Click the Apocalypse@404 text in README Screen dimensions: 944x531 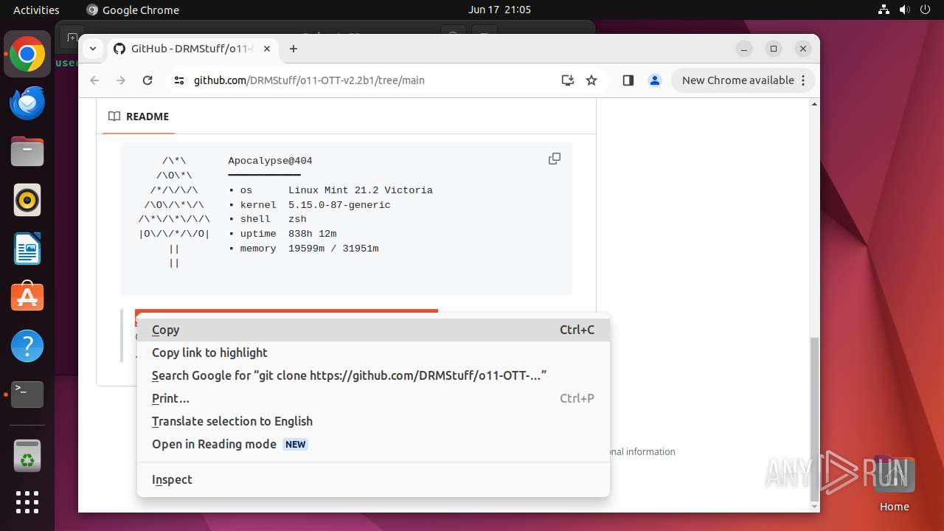270,161
